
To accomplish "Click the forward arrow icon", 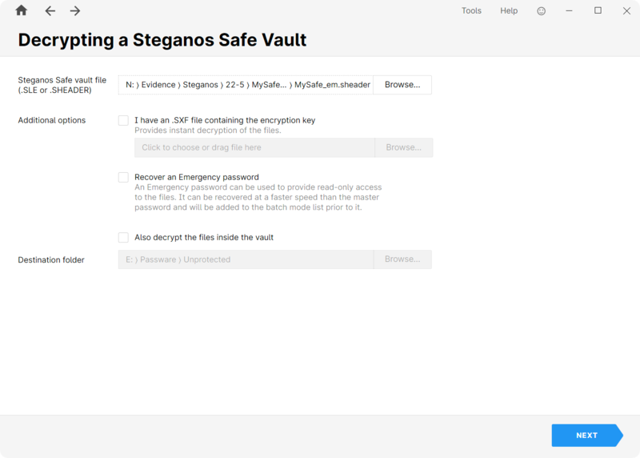I will [75, 11].
